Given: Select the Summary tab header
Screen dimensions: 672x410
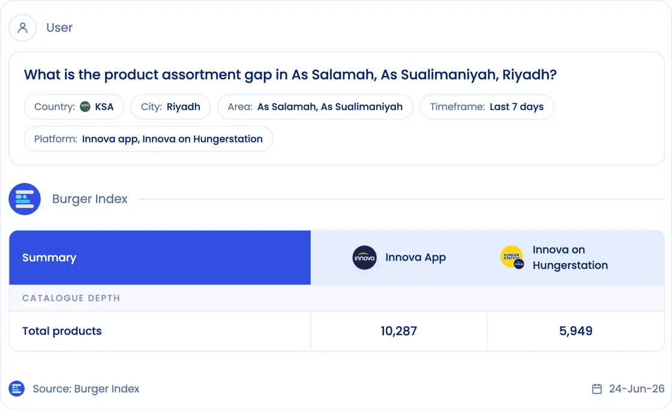Looking at the screenshot, I should [x=160, y=258].
